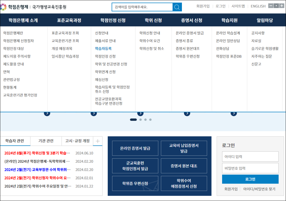Open 학위신청 안내 submenu
Image resolution: width=286 pixels, height=201 pixels.
point(150,33)
